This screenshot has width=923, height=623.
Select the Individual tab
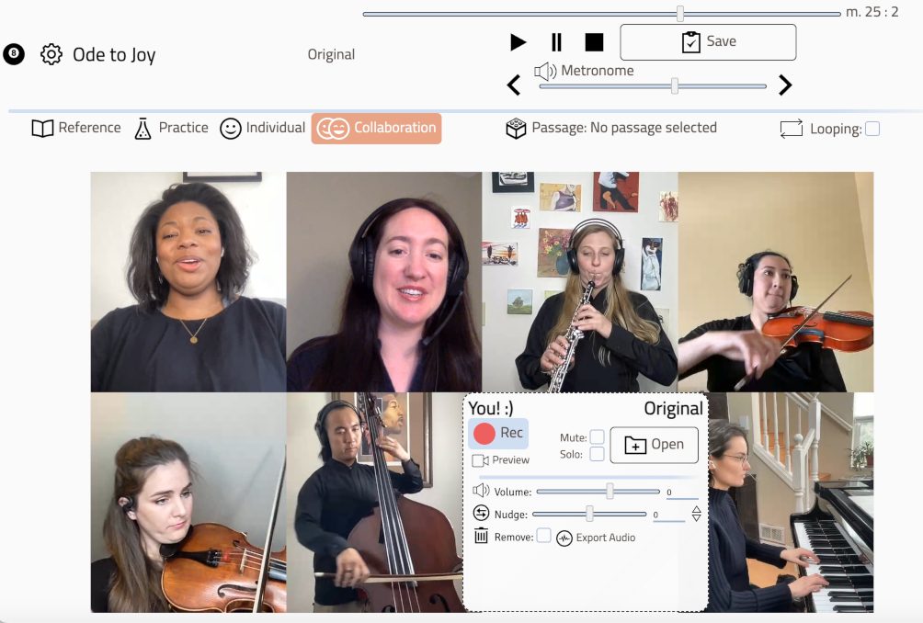263,128
